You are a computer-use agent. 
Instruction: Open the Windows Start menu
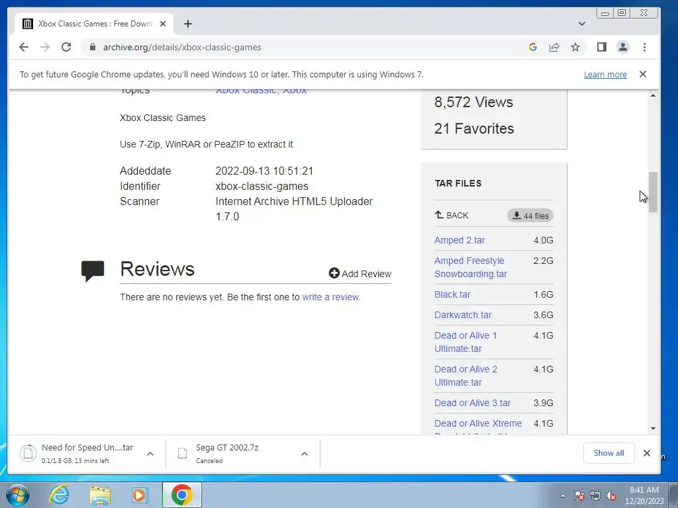pyautogui.click(x=18, y=495)
